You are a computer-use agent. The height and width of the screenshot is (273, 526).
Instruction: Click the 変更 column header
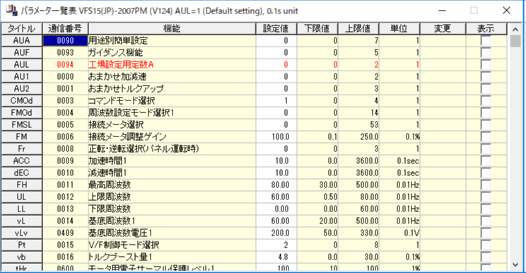tap(443, 28)
